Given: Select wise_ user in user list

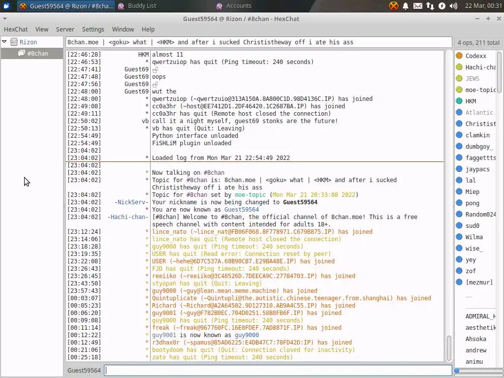Looking at the screenshot, I should 474,248.
